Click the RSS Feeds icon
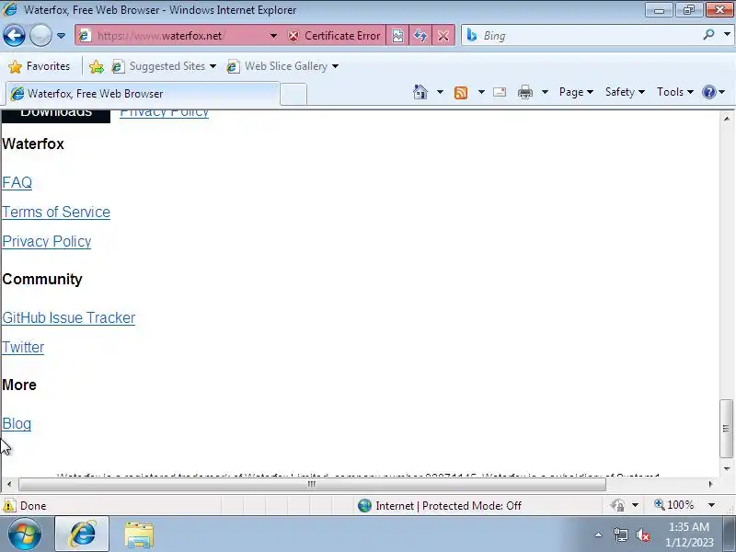Image resolution: width=736 pixels, height=552 pixels. tap(461, 93)
